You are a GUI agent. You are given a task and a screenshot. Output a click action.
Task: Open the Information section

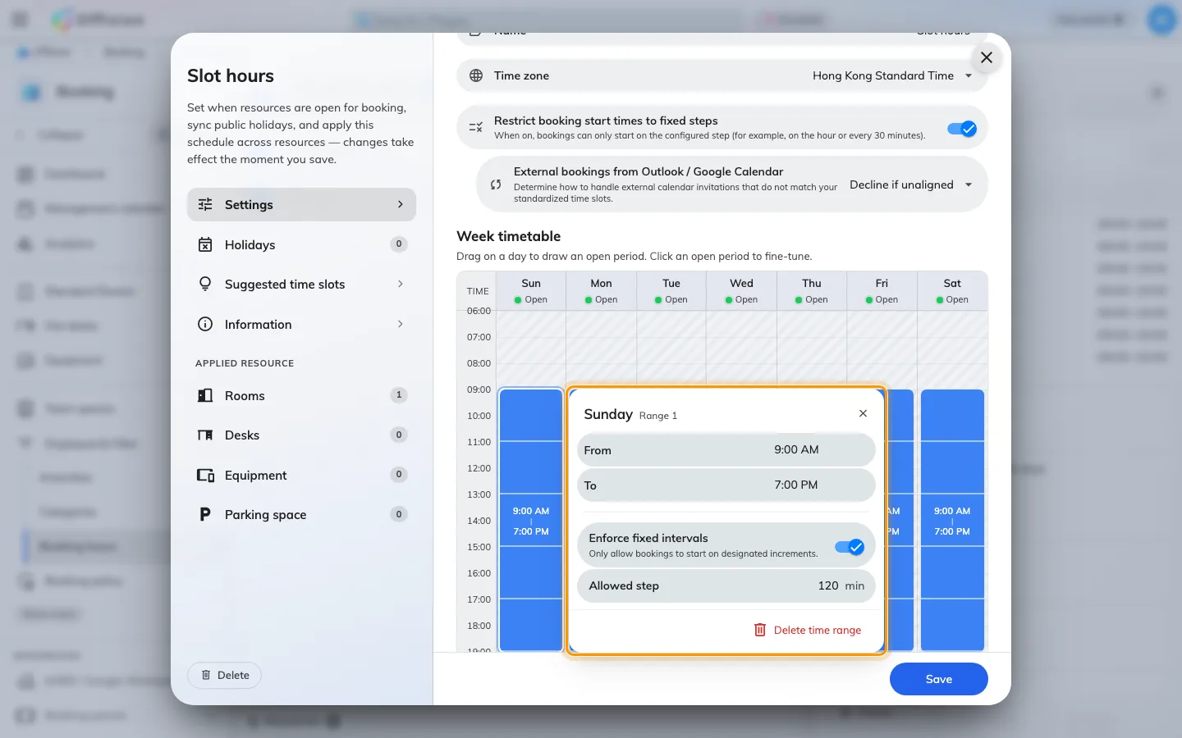[x=301, y=324]
